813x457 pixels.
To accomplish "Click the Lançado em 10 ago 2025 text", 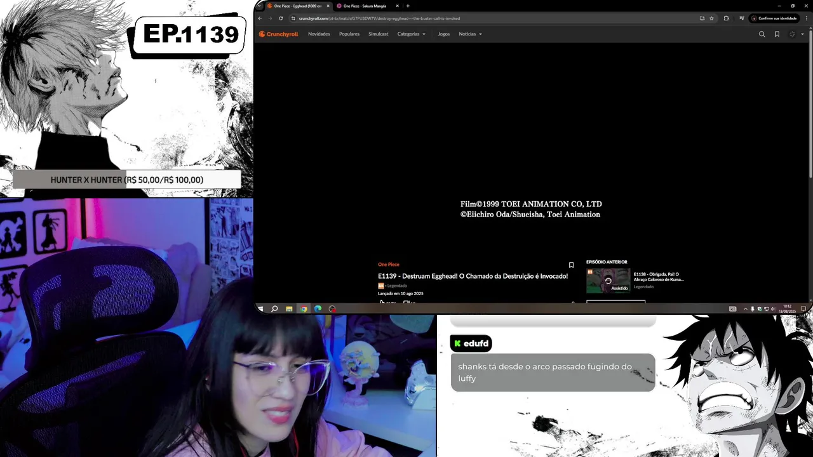I will click(x=401, y=293).
